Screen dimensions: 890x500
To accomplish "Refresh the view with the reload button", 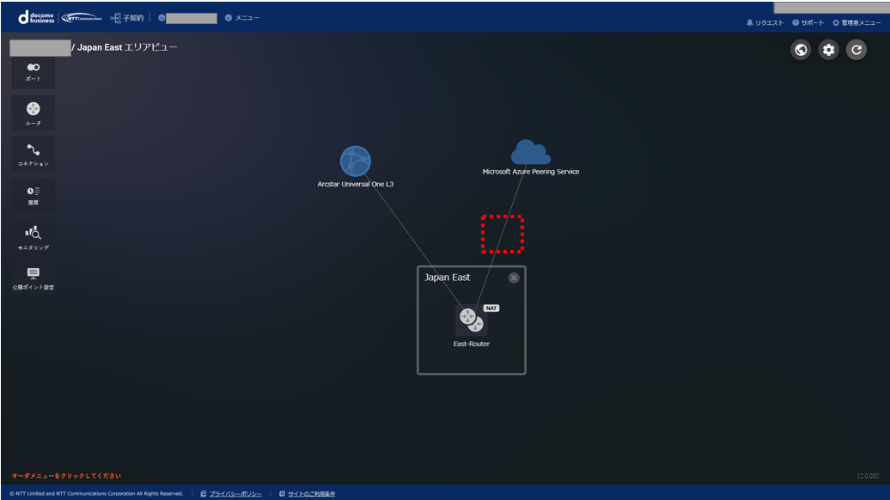I will coord(856,50).
